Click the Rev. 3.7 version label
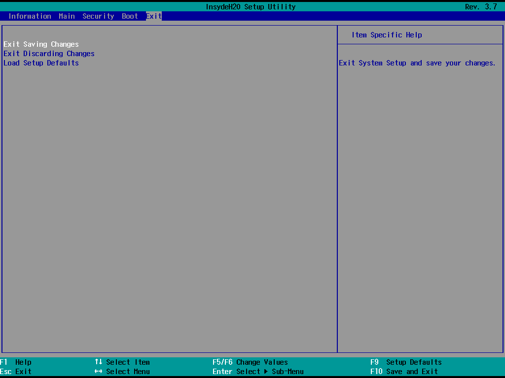Screen dimensions: 505x378 [481, 7]
